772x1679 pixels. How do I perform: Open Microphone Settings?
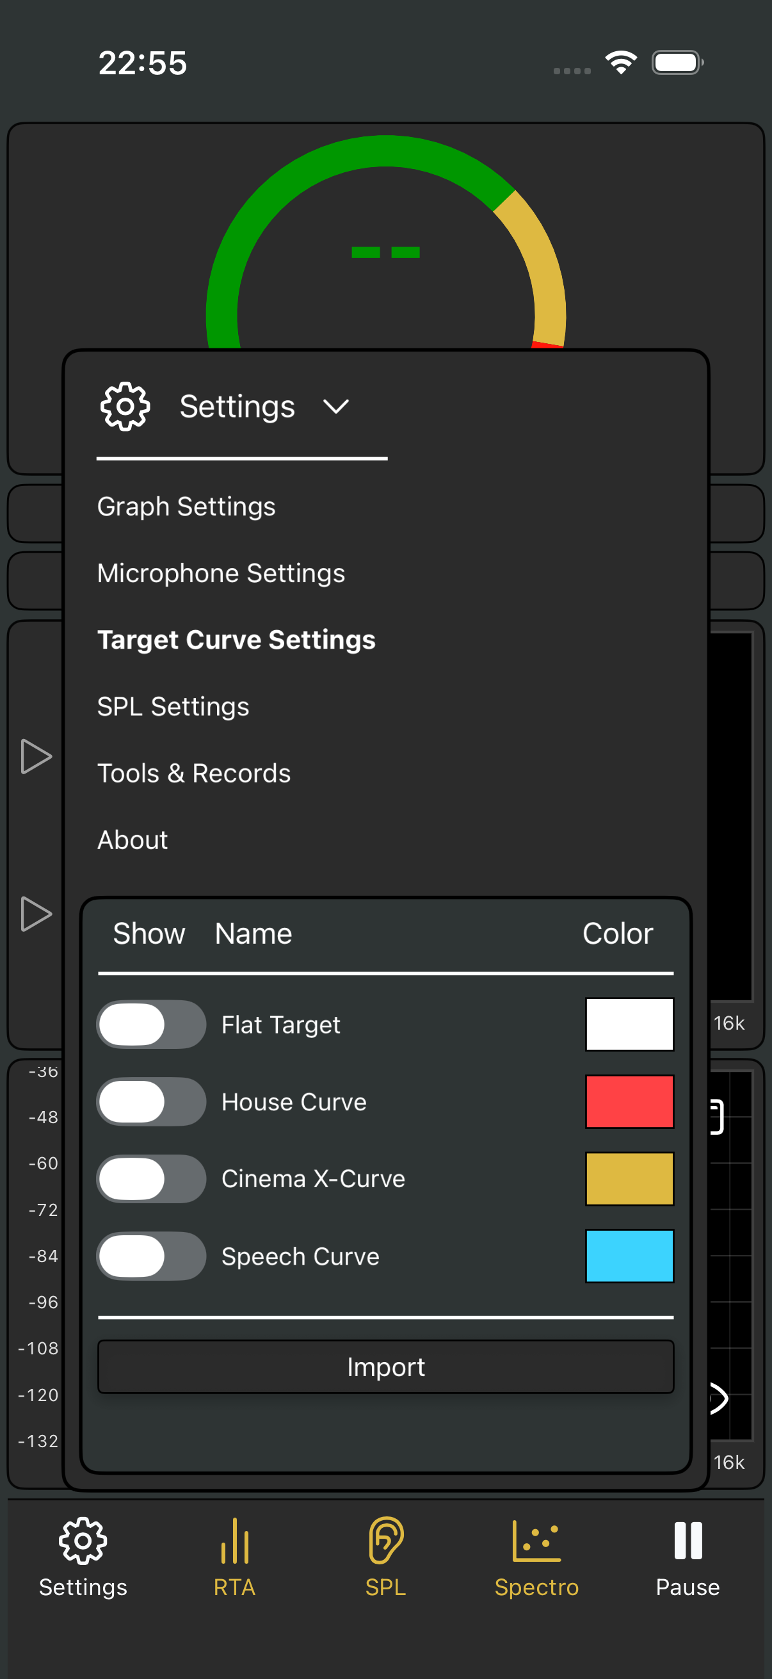pyautogui.click(x=221, y=573)
